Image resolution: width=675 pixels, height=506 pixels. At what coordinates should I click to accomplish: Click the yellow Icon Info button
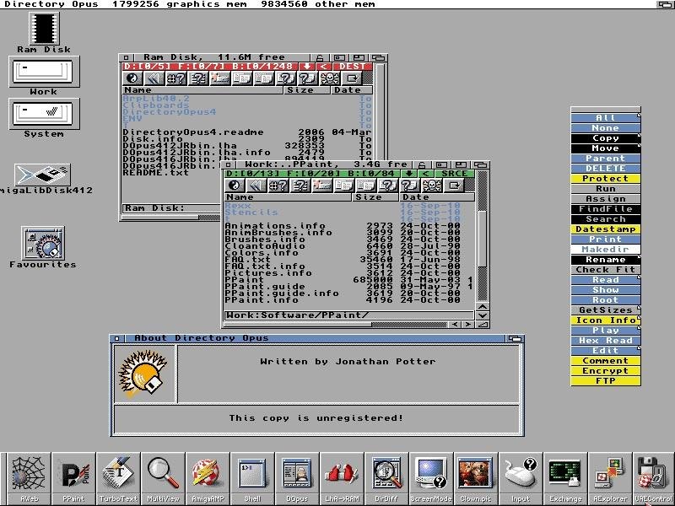[x=605, y=320]
